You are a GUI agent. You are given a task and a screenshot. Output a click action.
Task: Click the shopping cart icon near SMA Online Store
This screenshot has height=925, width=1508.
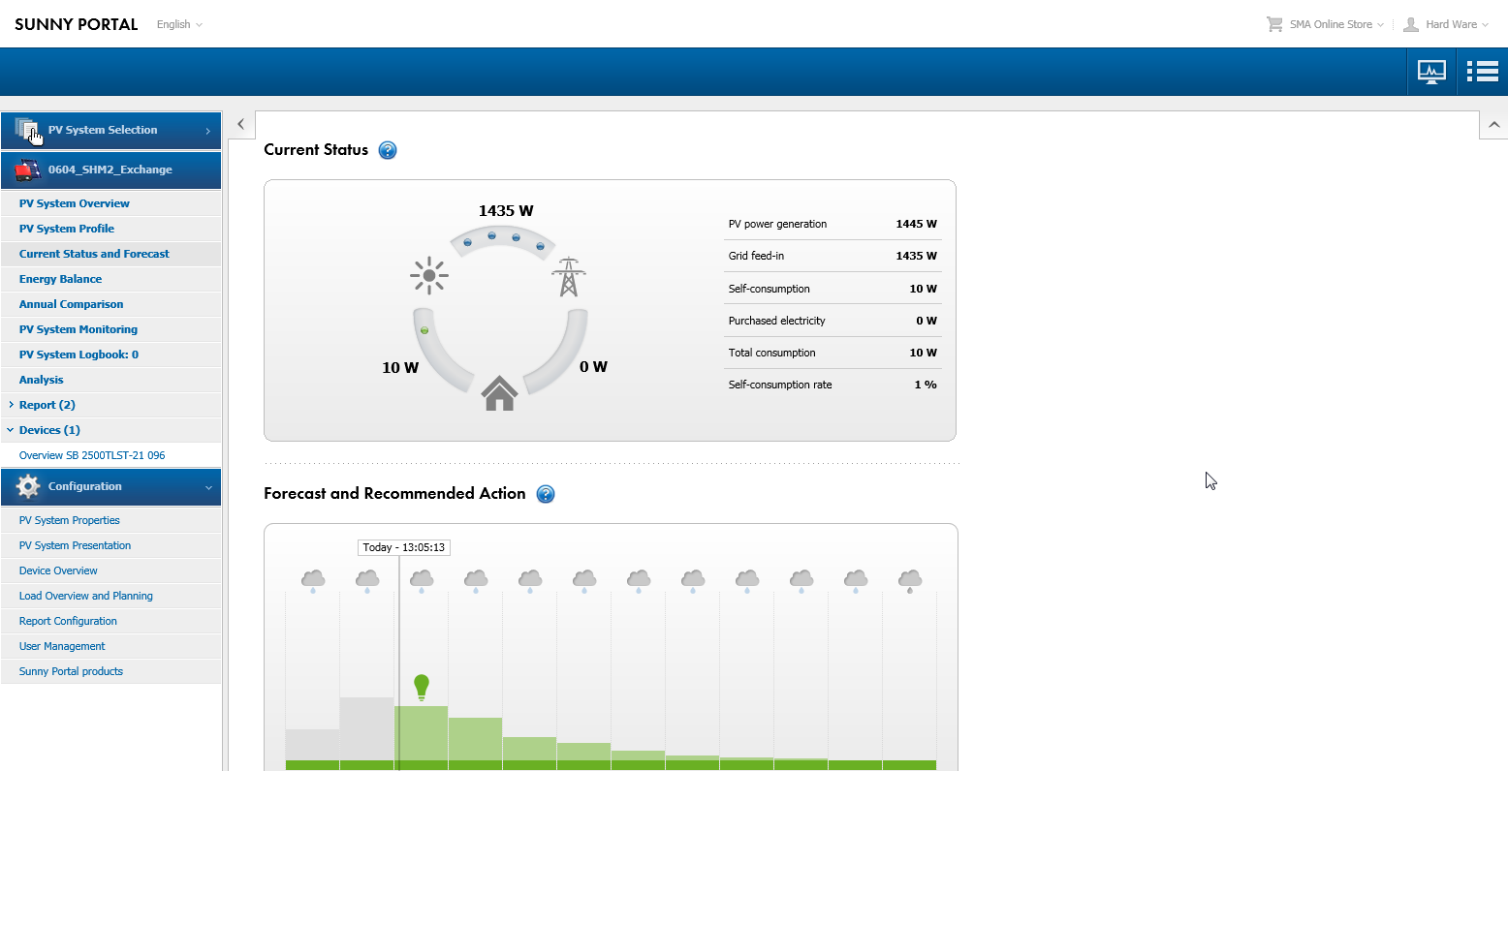point(1272,23)
